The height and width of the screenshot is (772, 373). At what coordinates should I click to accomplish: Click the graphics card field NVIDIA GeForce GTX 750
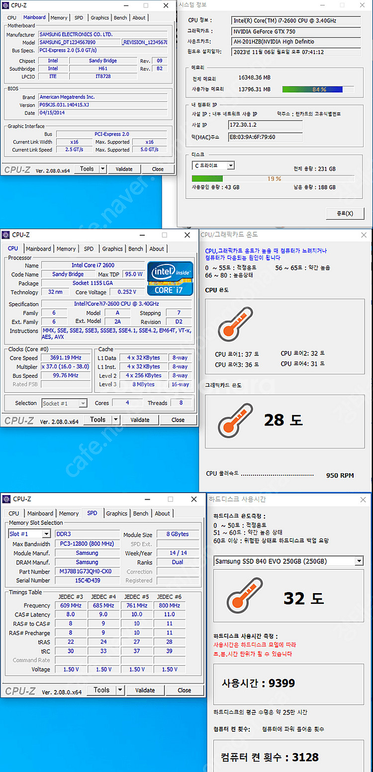coord(296,31)
